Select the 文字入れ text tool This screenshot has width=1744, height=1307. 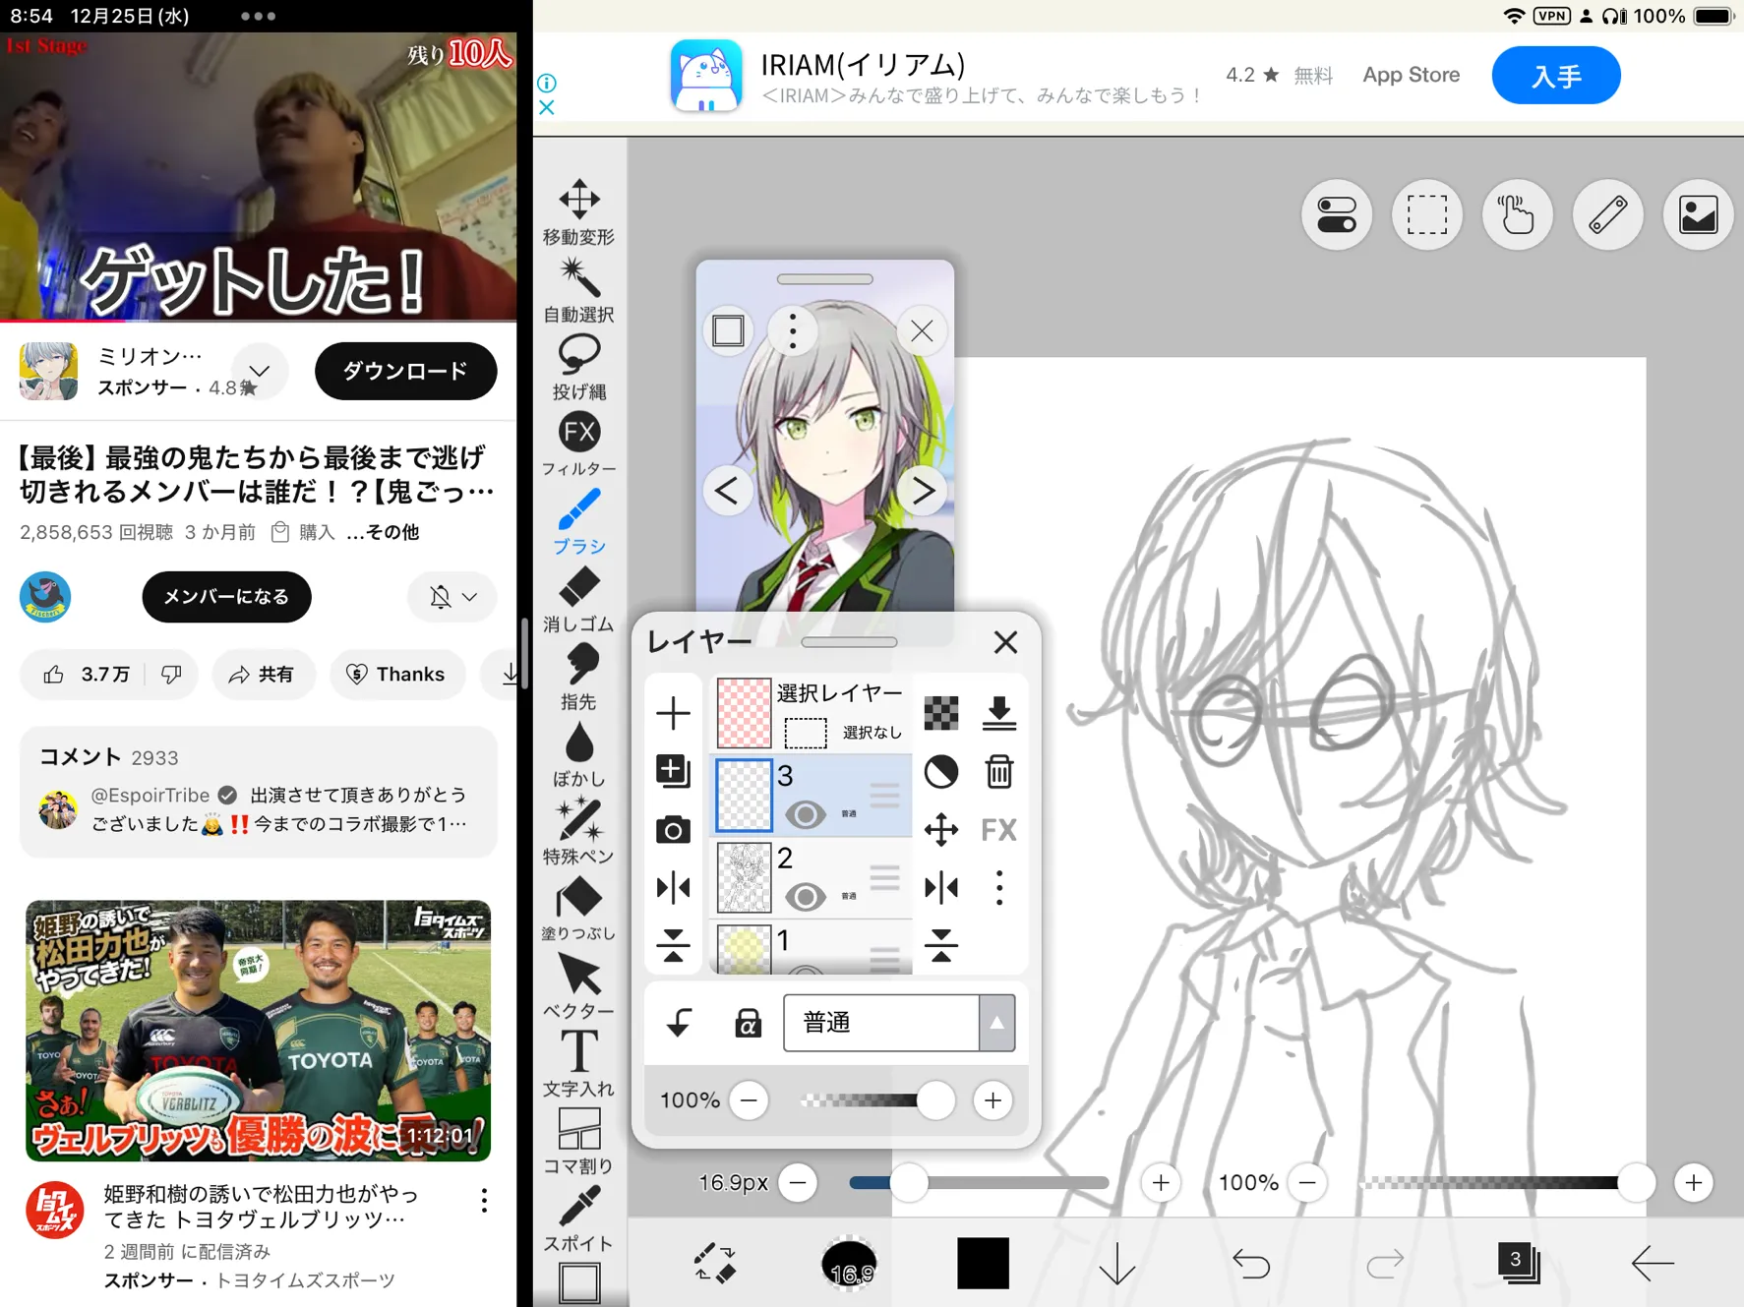coord(579,1064)
